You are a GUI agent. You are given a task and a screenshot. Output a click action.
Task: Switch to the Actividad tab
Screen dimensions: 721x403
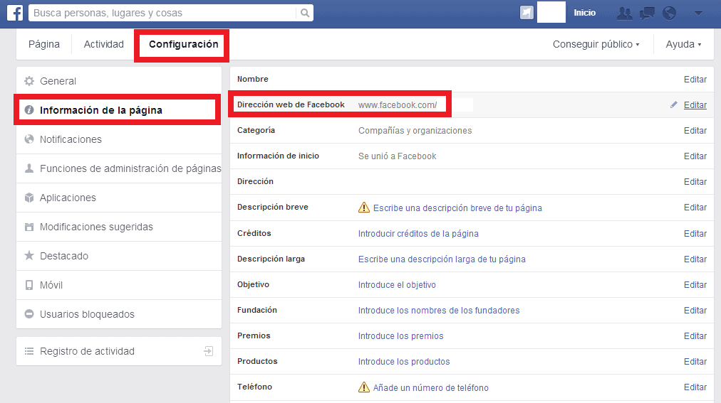tap(103, 44)
